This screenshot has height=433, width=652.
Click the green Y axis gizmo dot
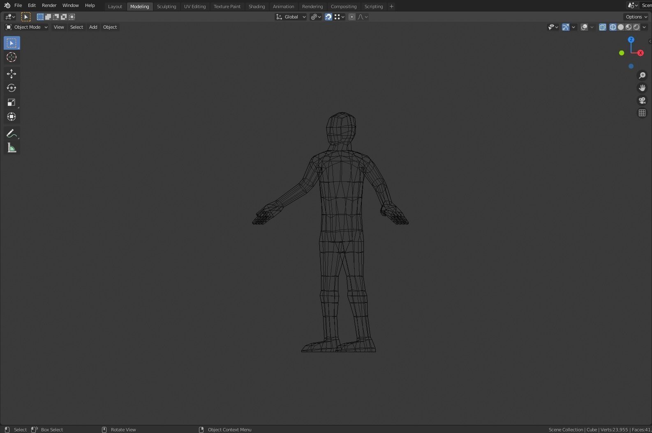pyautogui.click(x=622, y=53)
